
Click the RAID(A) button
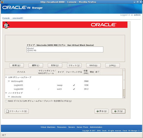(93, 65)
